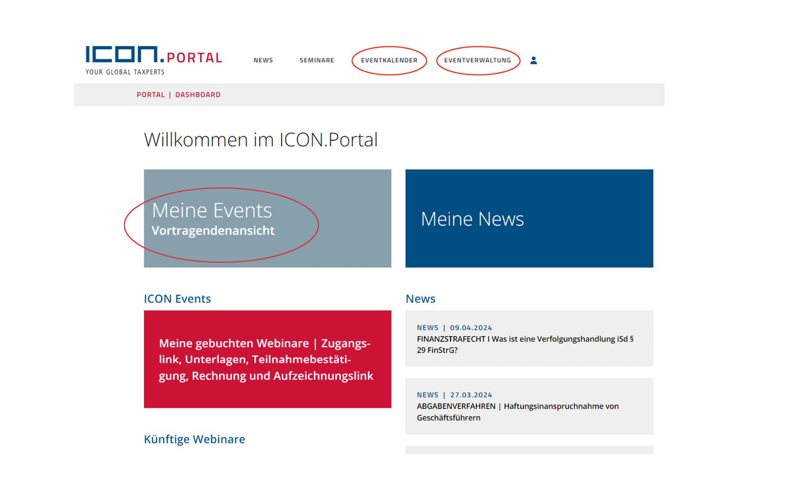Select EVENTVERWALTUNG in the navigation
Screen dimensions: 803x492
point(478,60)
